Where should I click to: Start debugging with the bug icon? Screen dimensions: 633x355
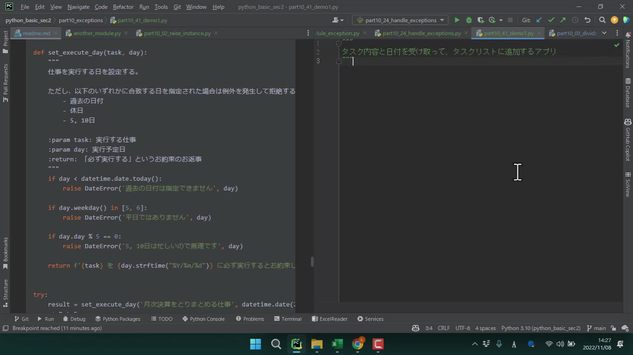click(469, 20)
